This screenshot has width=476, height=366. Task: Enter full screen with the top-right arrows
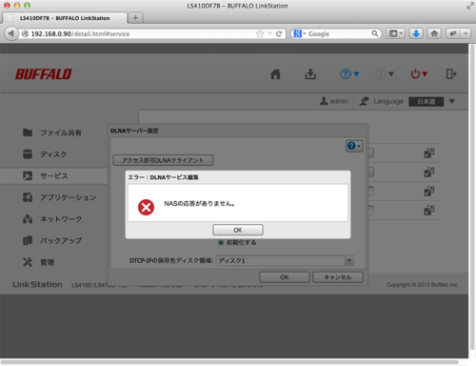(469, 6)
